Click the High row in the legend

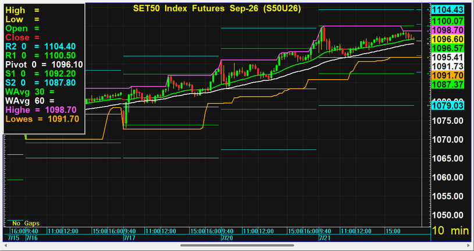pos(23,10)
